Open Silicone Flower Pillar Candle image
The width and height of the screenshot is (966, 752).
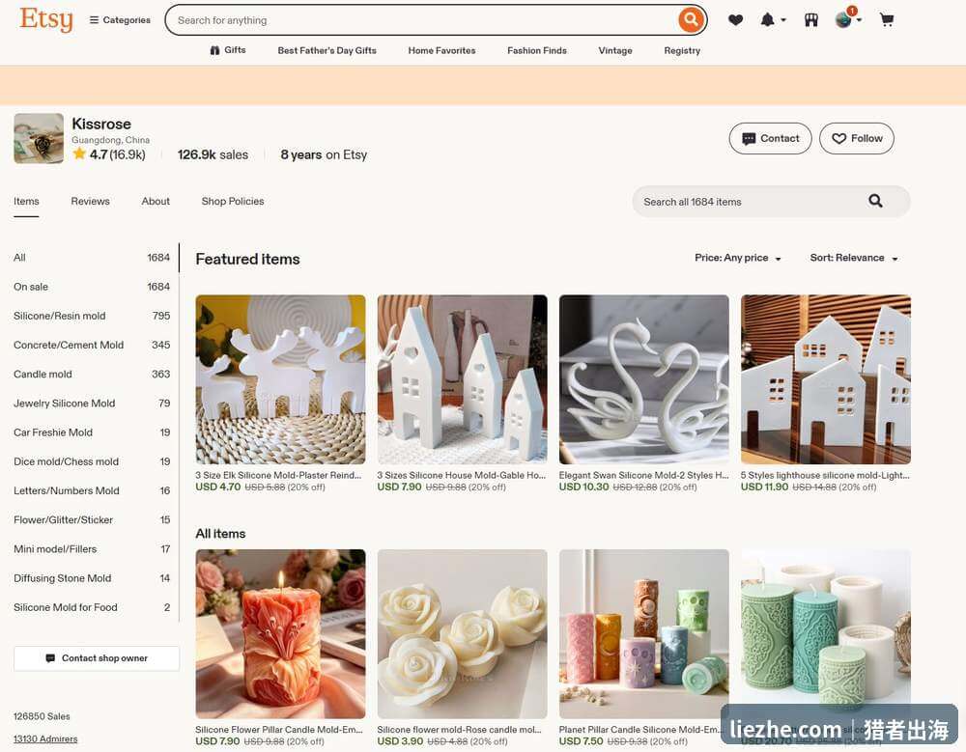click(x=280, y=634)
